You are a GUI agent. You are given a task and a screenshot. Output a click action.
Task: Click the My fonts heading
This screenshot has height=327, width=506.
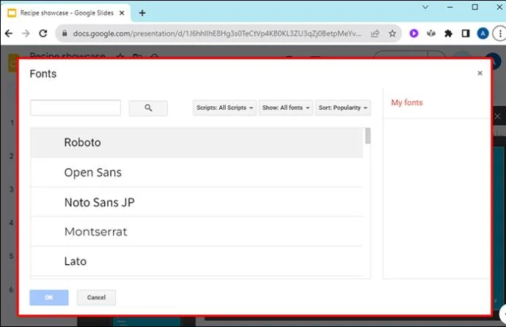tap(407, 102)
